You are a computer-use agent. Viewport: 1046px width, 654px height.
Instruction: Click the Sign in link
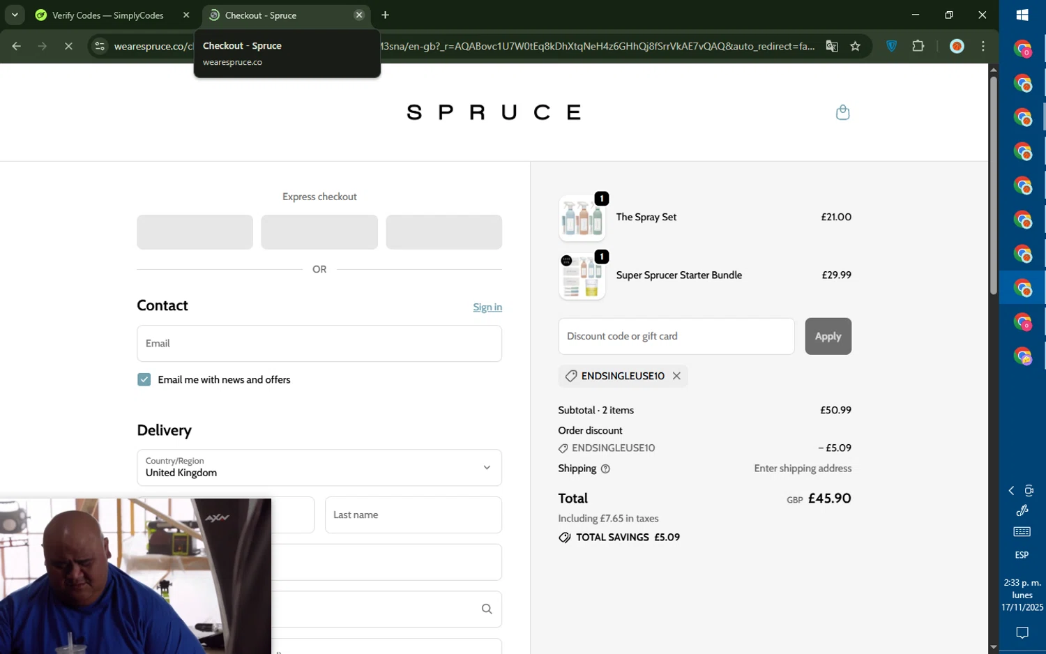[487, 307]
